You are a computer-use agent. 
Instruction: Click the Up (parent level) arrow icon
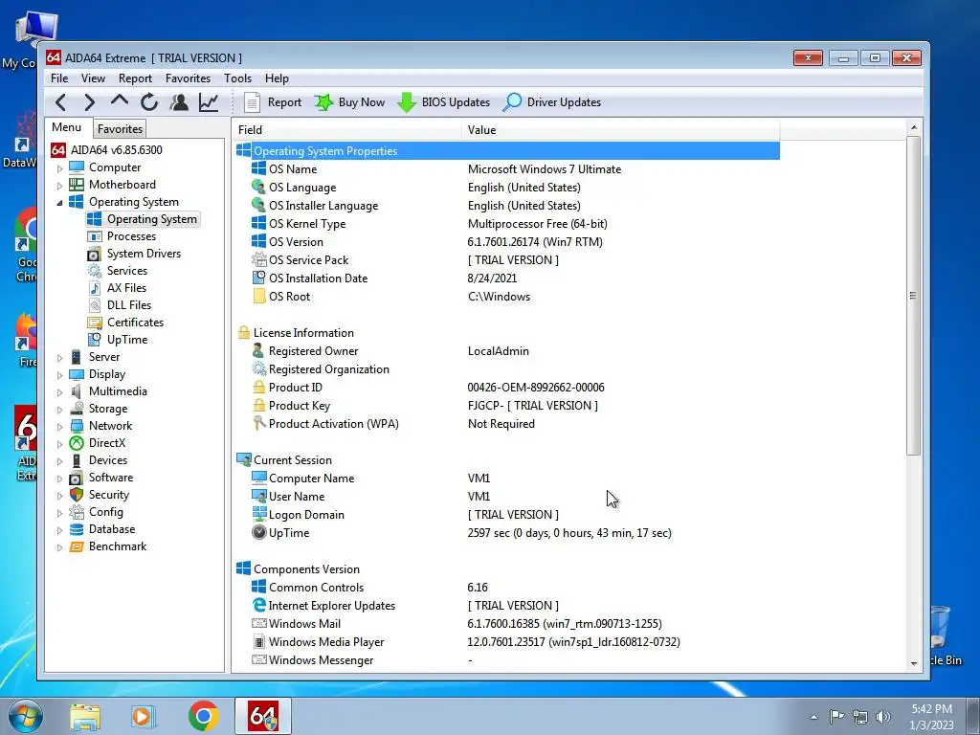pyautogui.click(x=120, y=100)
